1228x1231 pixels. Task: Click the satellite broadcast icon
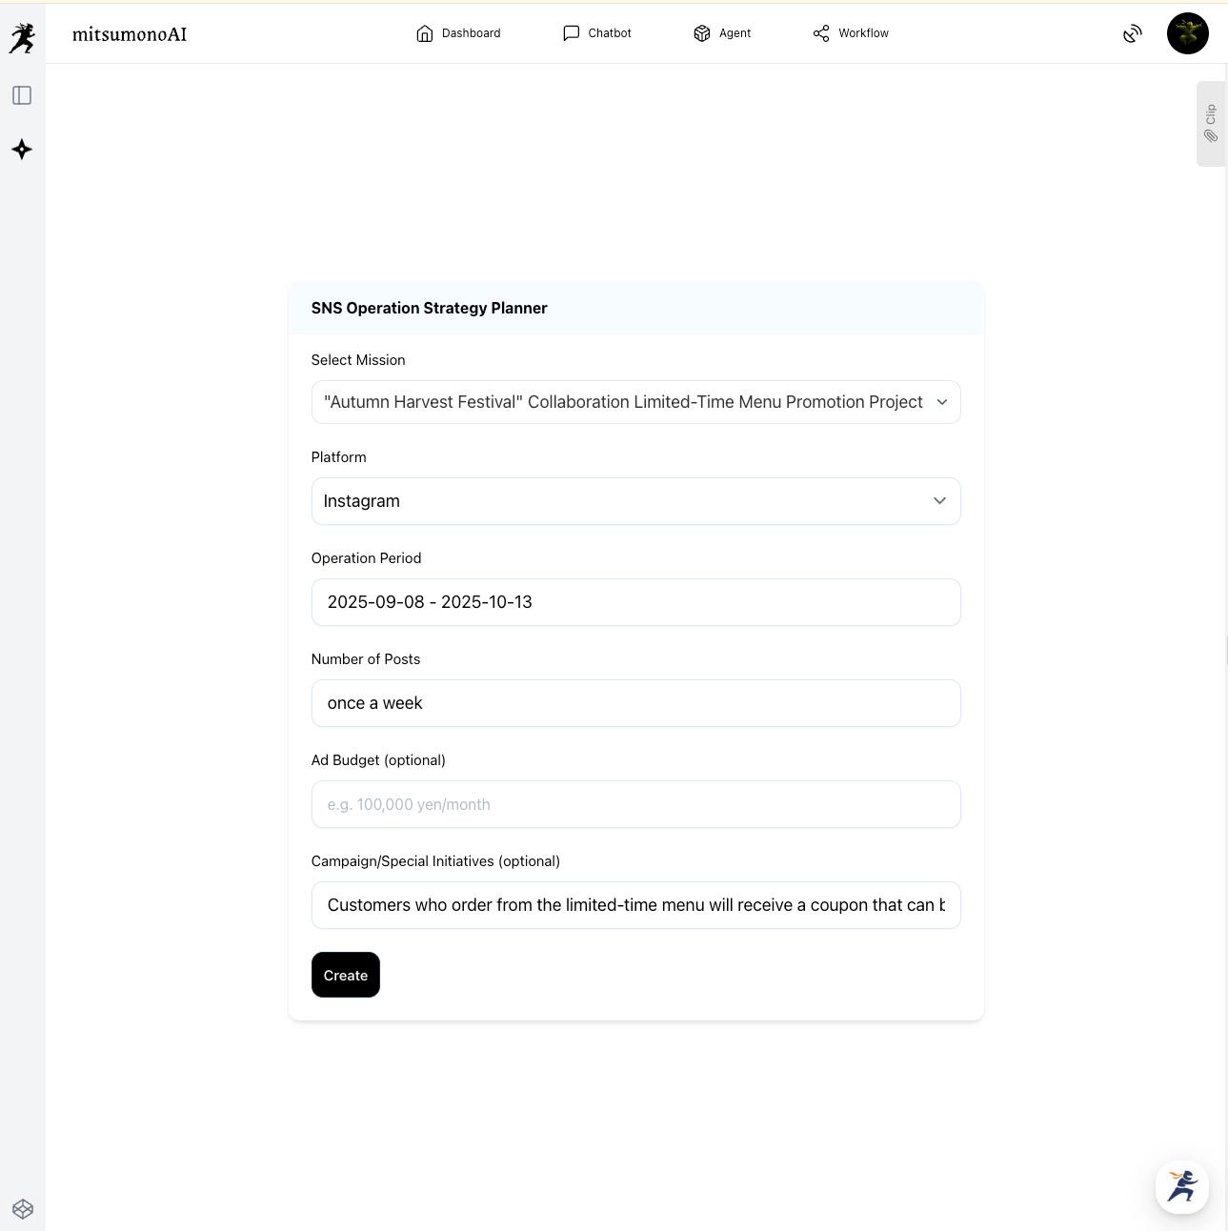[x=1132, y=34]
